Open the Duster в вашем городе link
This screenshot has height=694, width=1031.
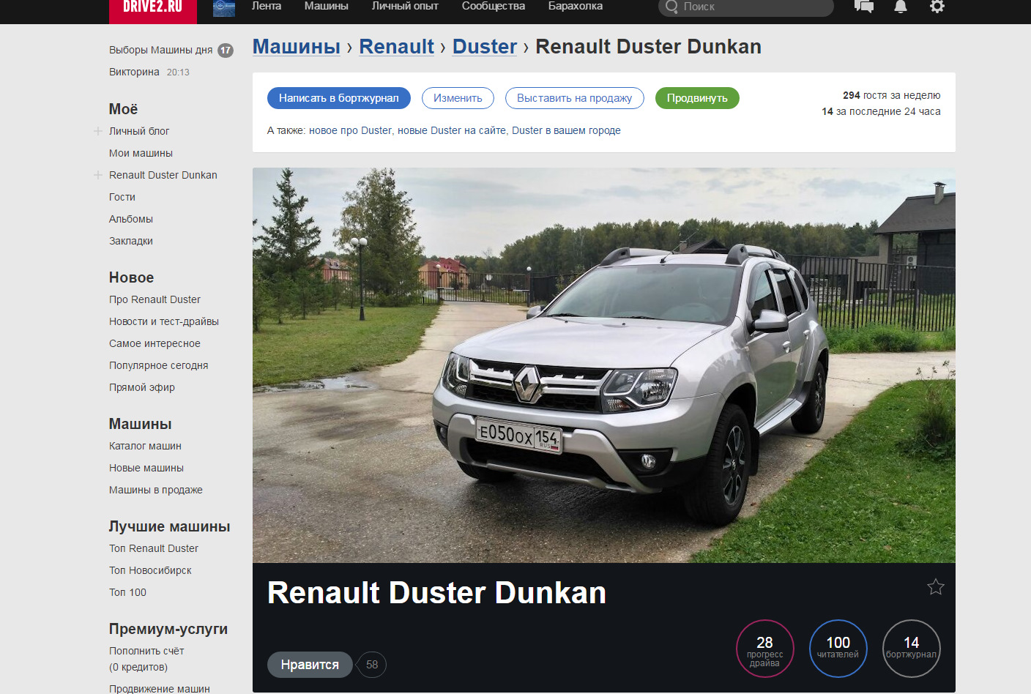click(x=566, y=130)
